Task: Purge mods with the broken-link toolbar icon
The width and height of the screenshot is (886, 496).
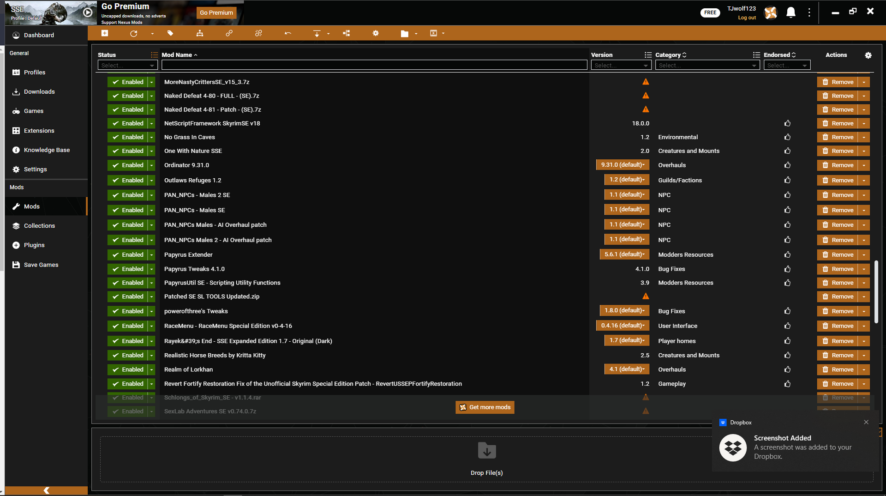Action: click(258, 33)
